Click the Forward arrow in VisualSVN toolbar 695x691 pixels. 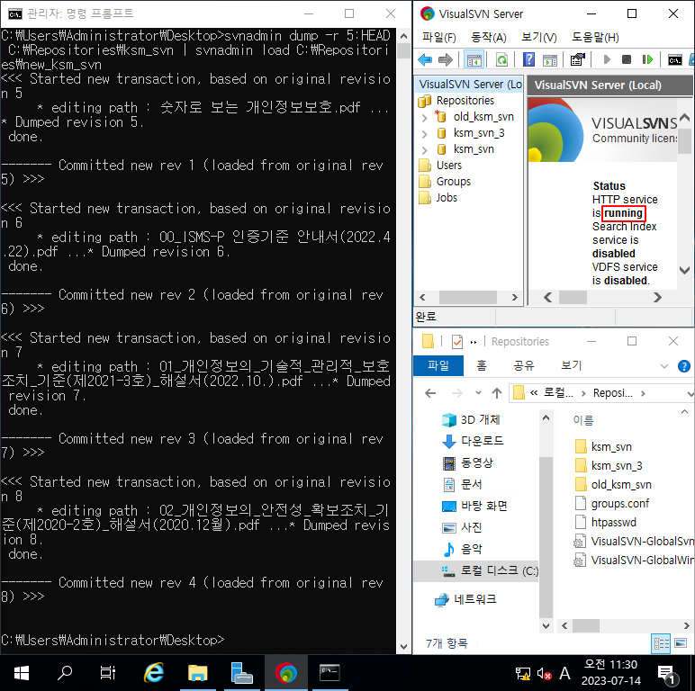tap(445, 59)
